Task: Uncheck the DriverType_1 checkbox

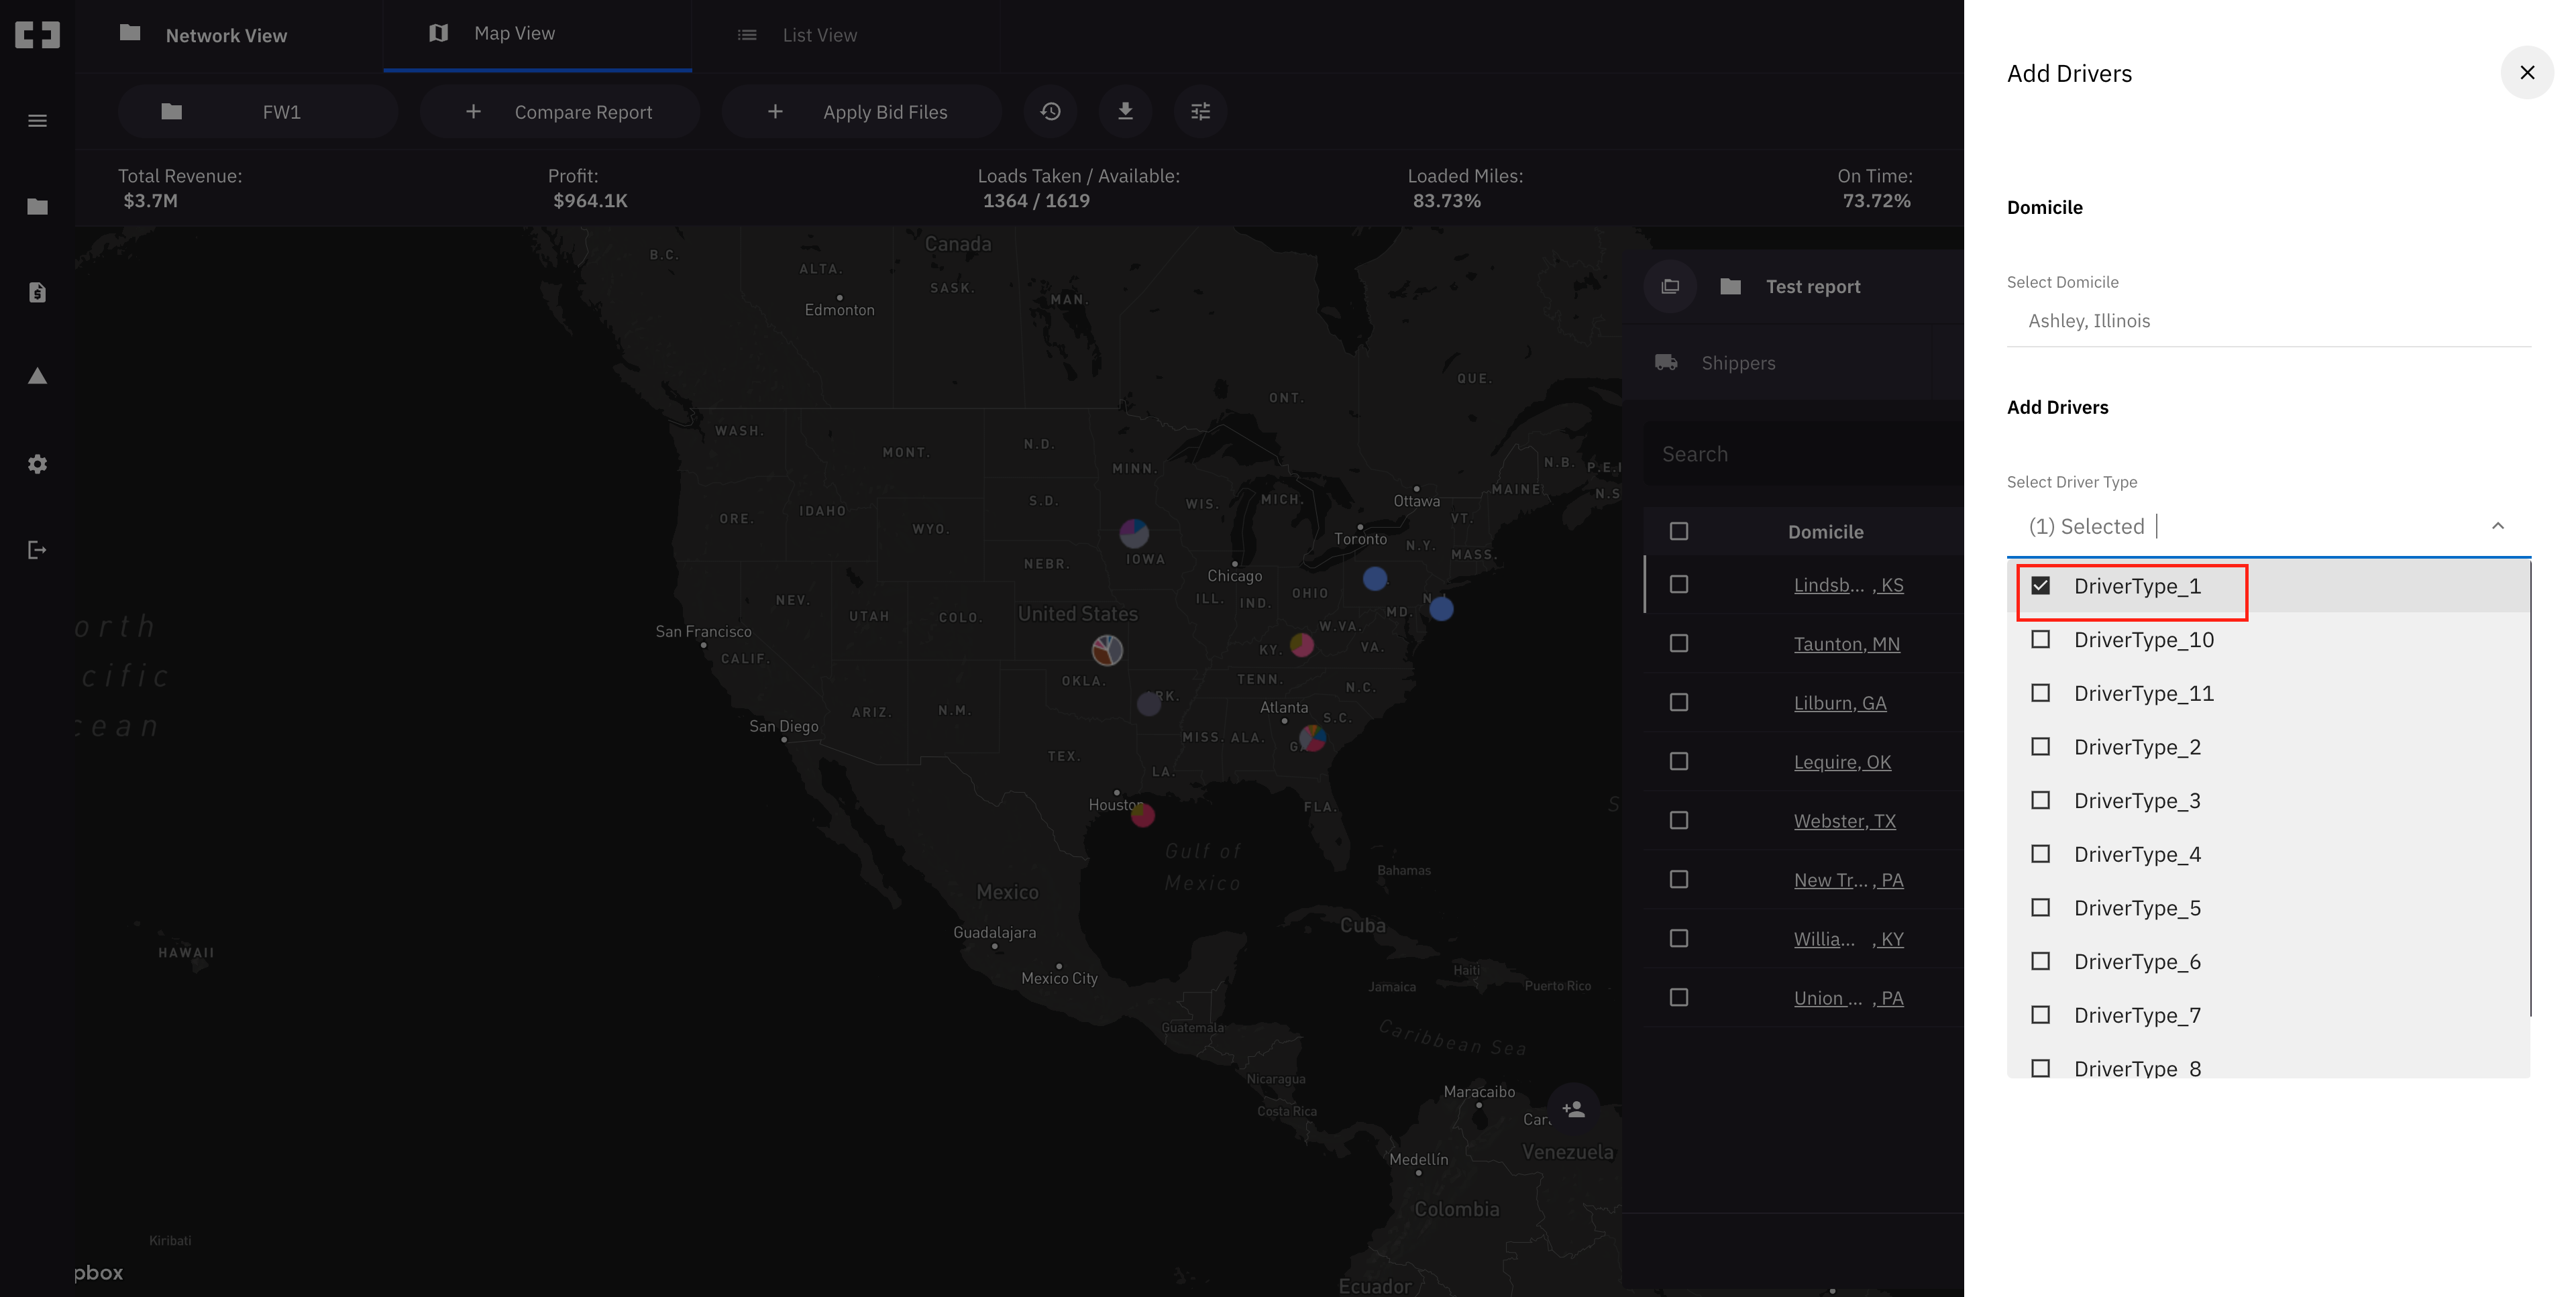Action: 2041,586
